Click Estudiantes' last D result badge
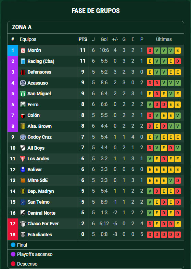The height and width of the screenshot is (269, 191). (x=178, y=235)
